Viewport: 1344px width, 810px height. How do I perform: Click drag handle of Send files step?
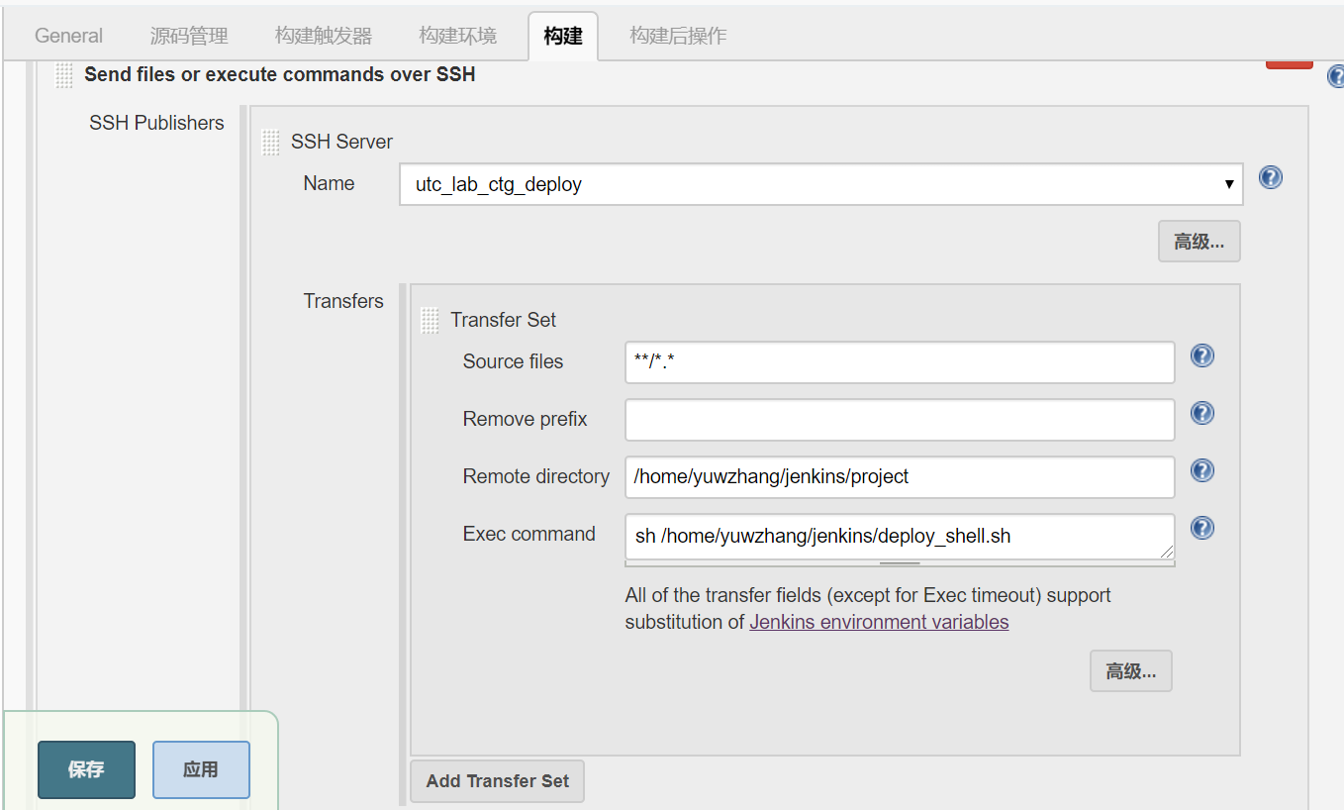coord(64,75)
